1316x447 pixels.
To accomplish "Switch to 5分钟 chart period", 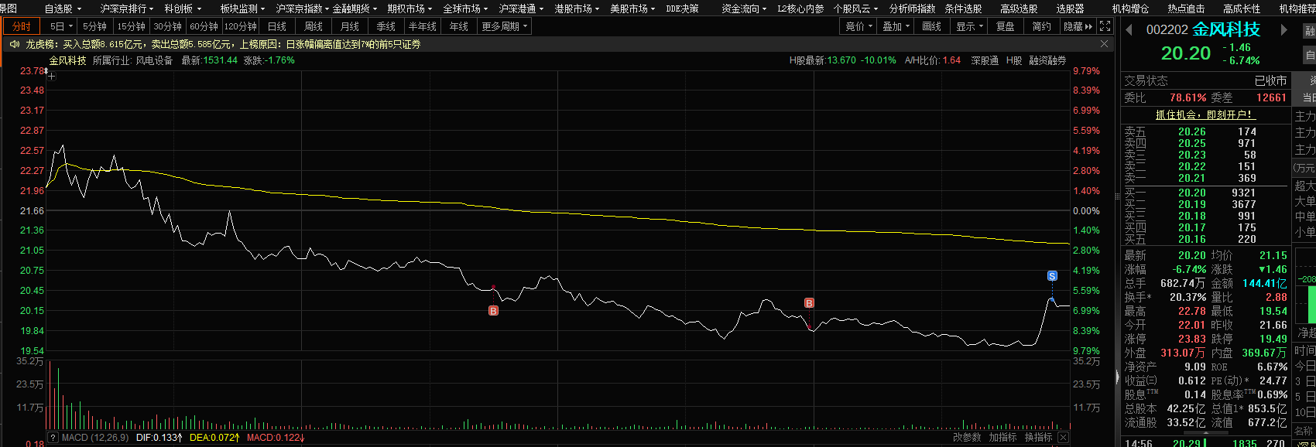I will point(95,26).
